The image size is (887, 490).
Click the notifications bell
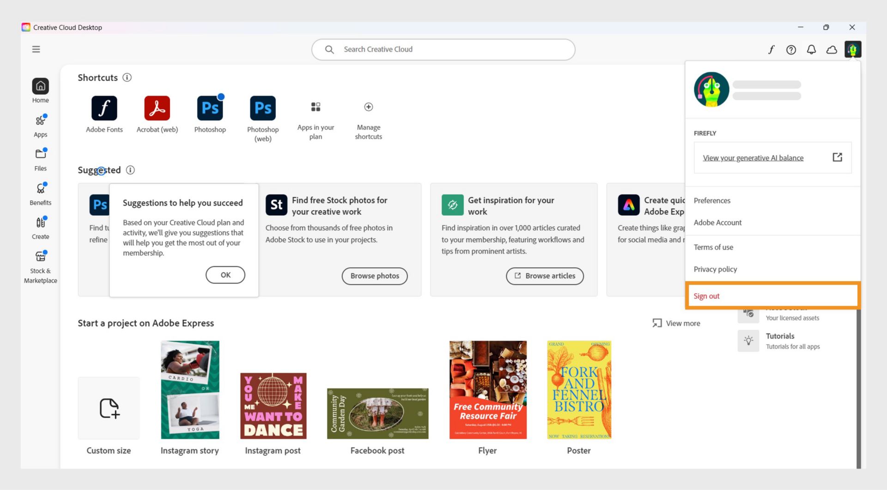pos(811,49)
